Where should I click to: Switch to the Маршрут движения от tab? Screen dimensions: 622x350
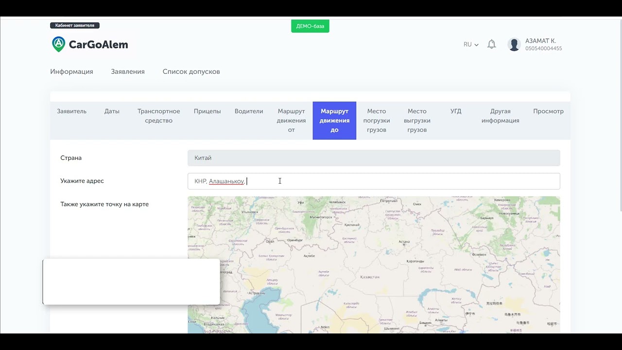click(291, 121)
